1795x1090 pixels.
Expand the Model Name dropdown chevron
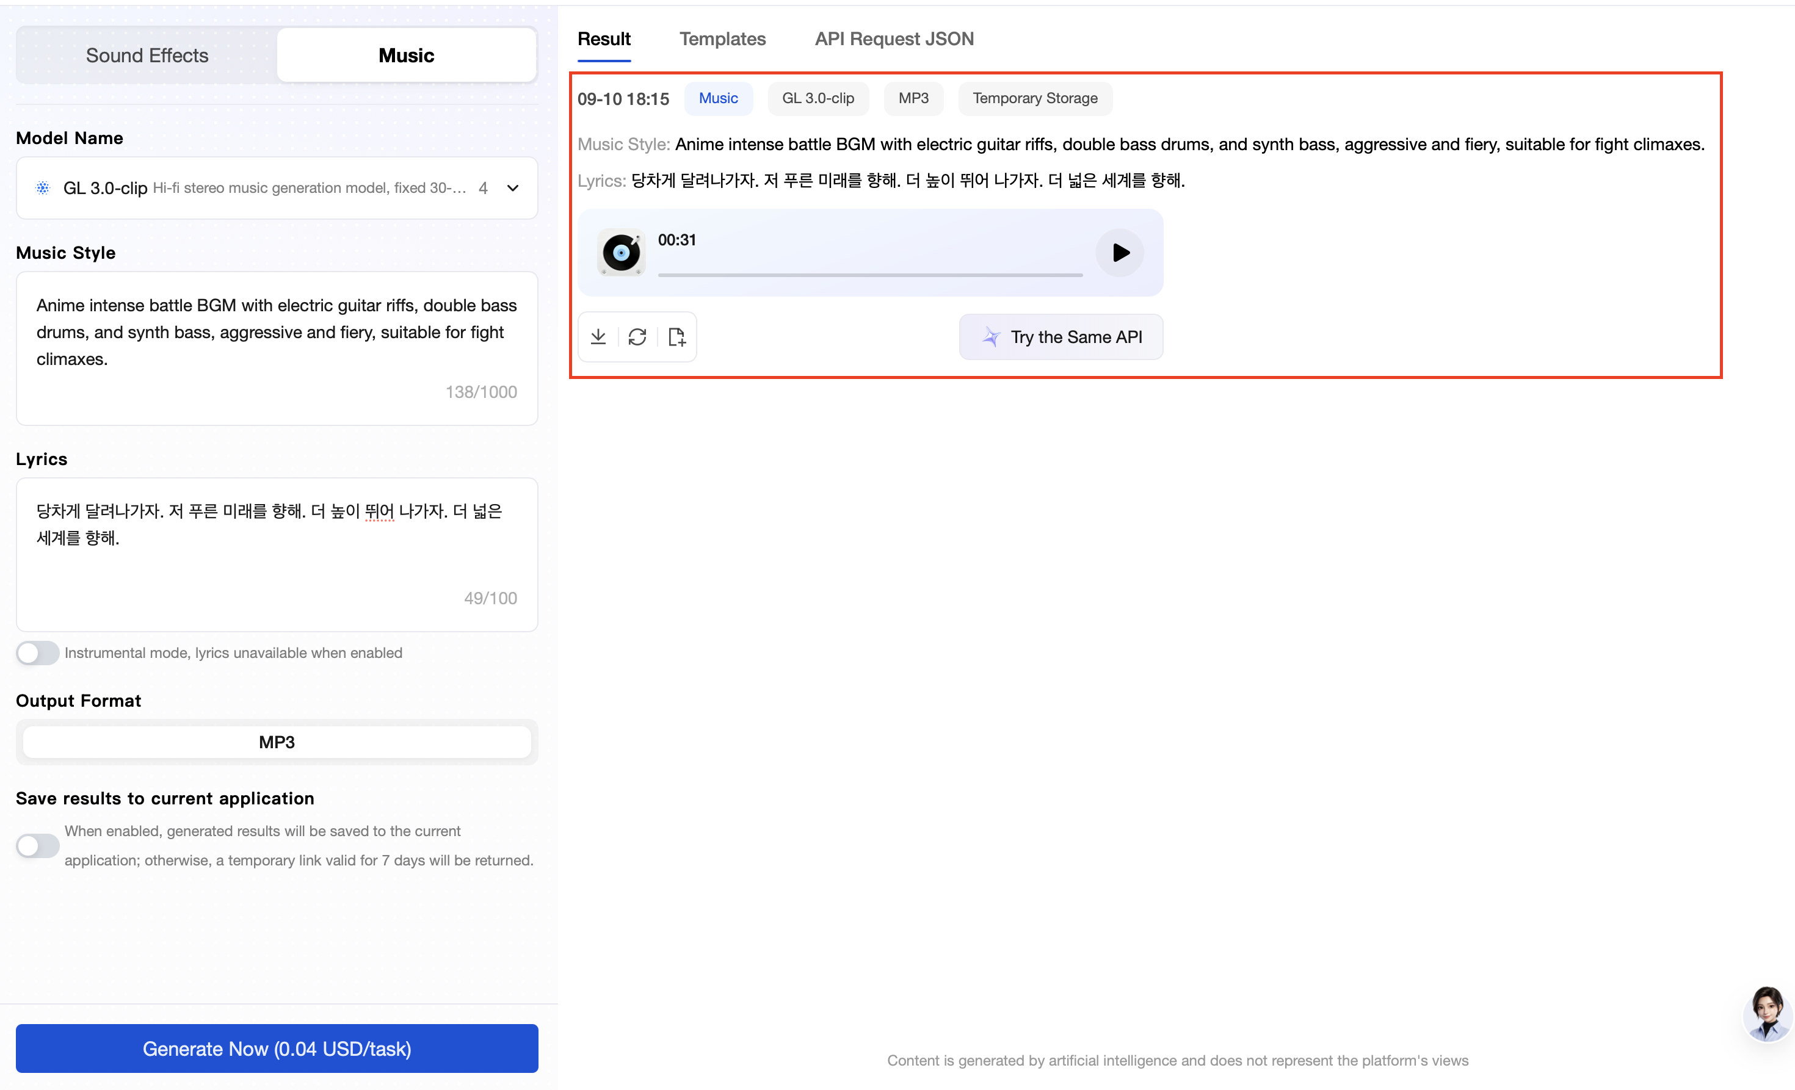pyautogui.click(x=513, y=188)
